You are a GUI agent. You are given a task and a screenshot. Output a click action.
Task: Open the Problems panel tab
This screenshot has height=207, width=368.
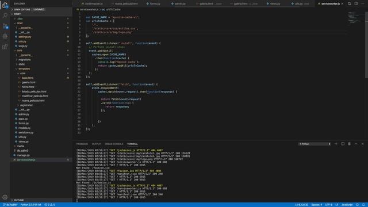pos(82,144)
